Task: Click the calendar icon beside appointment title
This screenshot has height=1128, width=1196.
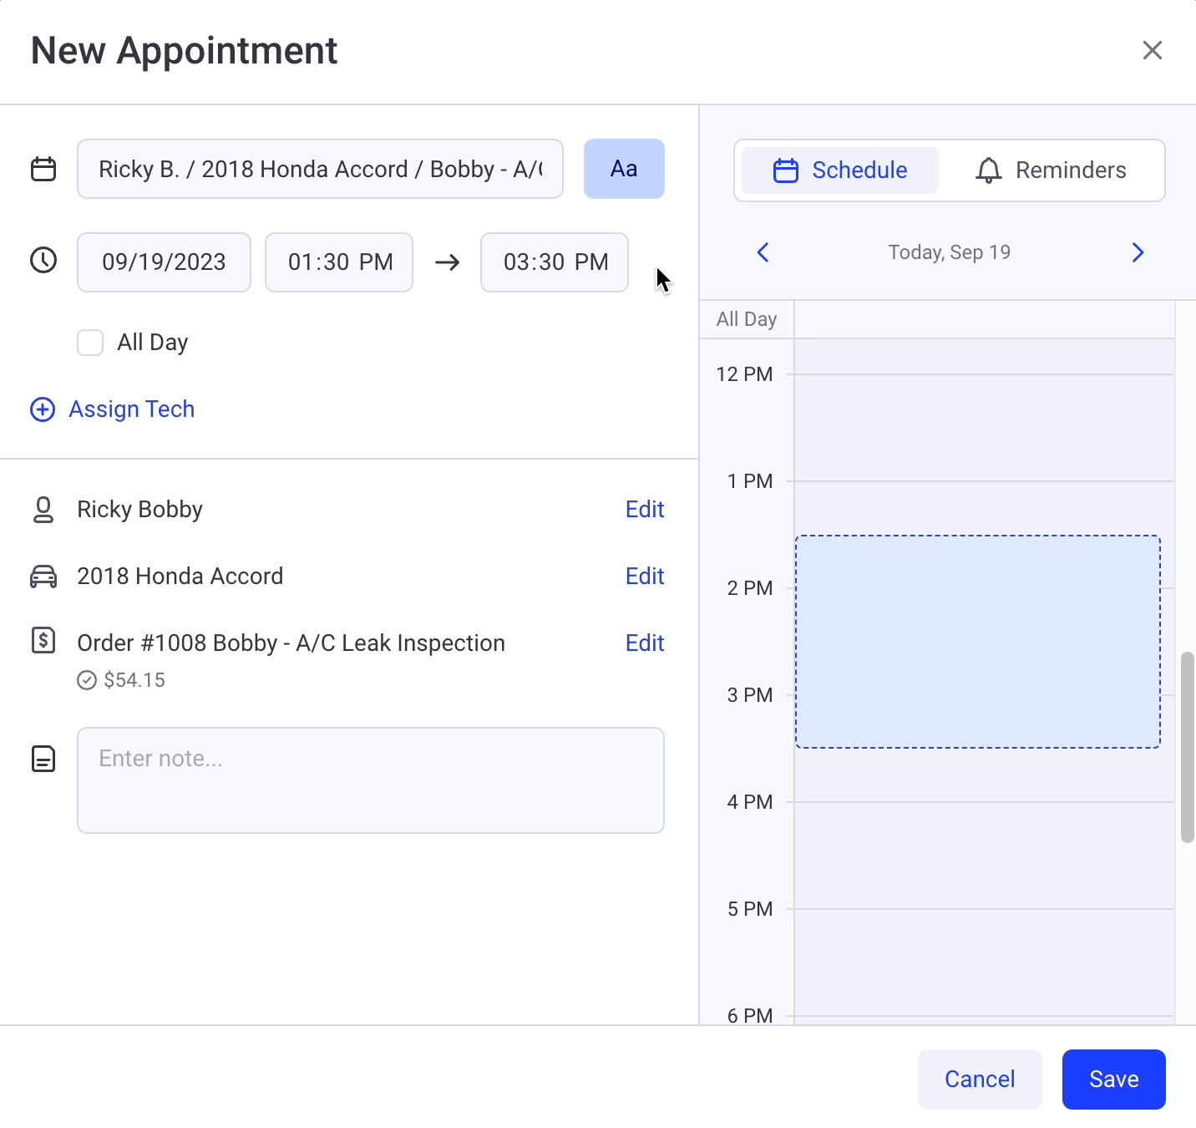Action: [x=43, y=168]
